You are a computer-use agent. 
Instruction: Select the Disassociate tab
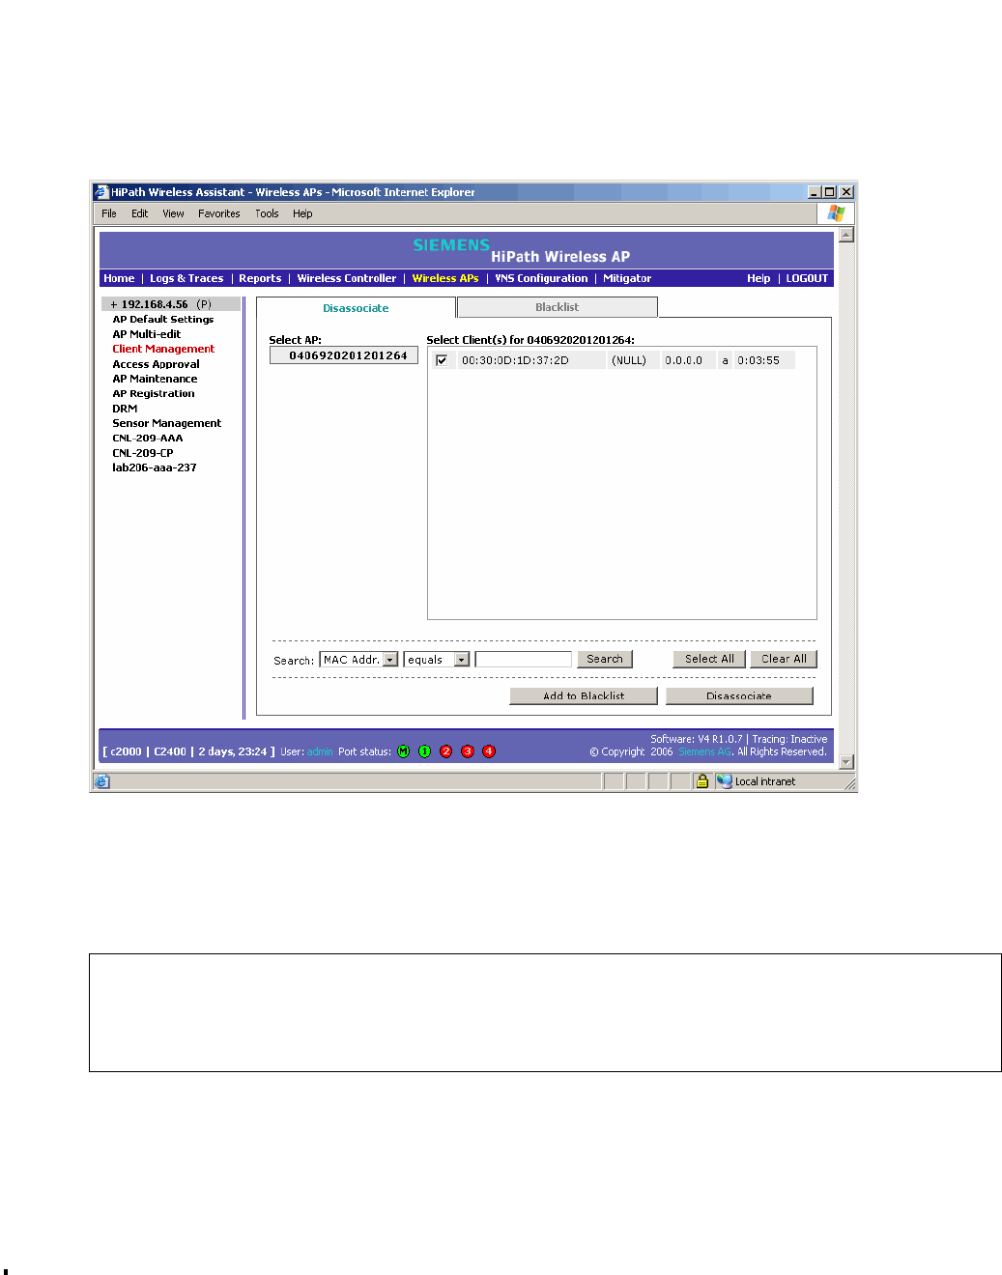[x=356, y=308]
